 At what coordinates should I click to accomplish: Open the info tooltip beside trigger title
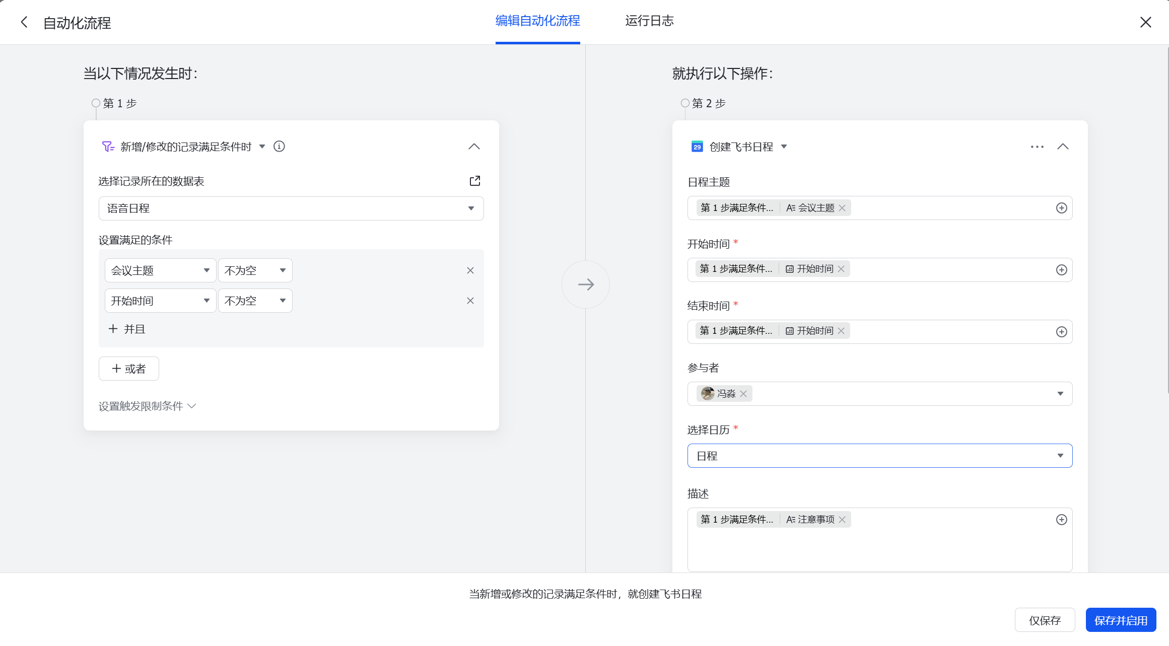pyautogui.click(x=279, y=147)
